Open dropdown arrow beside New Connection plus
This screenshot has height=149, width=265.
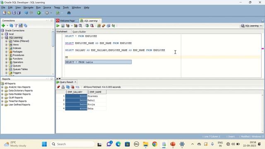click(7, 26)
